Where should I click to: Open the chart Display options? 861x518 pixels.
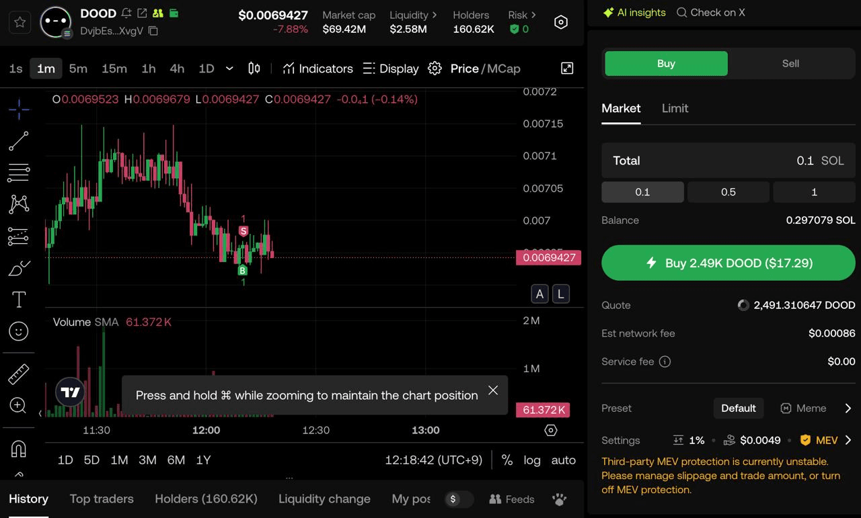click(x=390, y=69)
